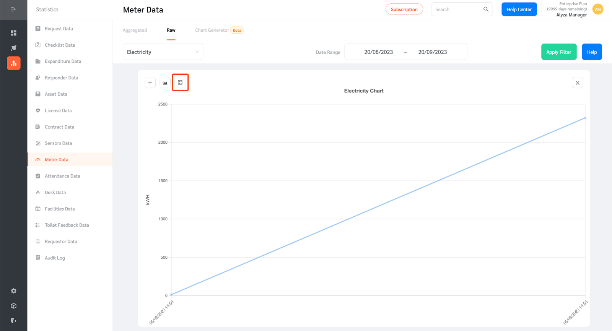Click the Request Data icon
Viewport: 612px width, 331px height.
[x=38, y=29]
